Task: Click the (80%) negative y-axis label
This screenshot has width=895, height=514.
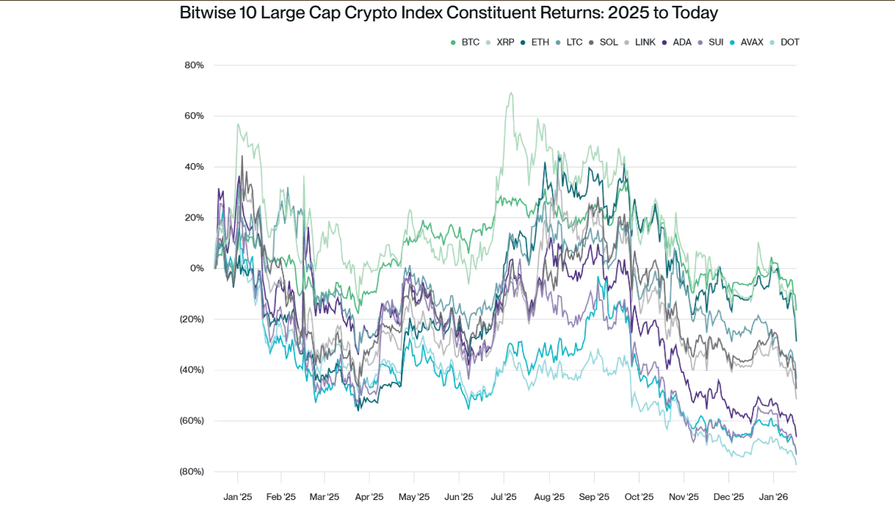Action: (192, 471)
